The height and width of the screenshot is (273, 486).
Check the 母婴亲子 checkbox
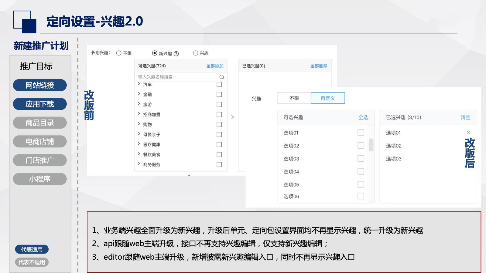(x=219, y=134)
